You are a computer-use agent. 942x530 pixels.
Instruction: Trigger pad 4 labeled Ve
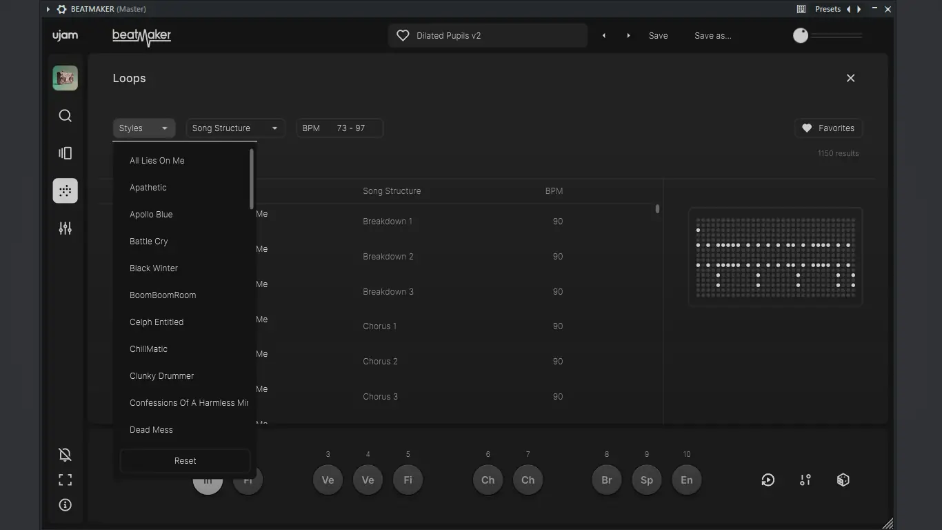(368, 480)
